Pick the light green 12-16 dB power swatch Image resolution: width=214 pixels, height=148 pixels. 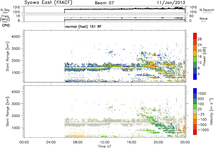[195, 59]
